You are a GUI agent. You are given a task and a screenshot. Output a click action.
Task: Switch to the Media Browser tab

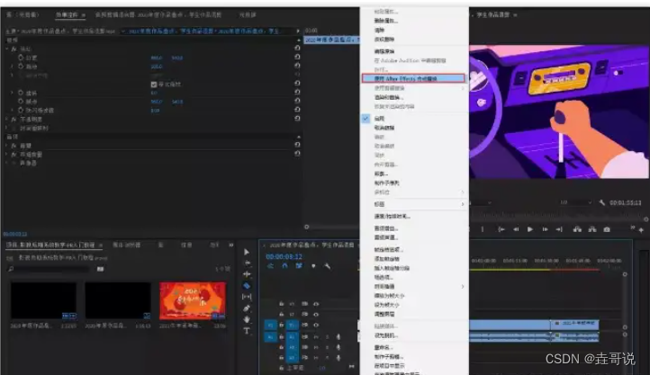(127, 245)
